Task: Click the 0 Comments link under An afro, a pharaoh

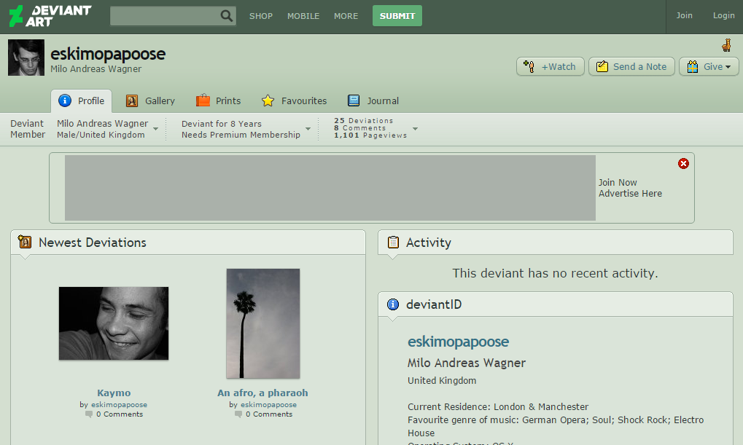Action: [x=269, y=414]
